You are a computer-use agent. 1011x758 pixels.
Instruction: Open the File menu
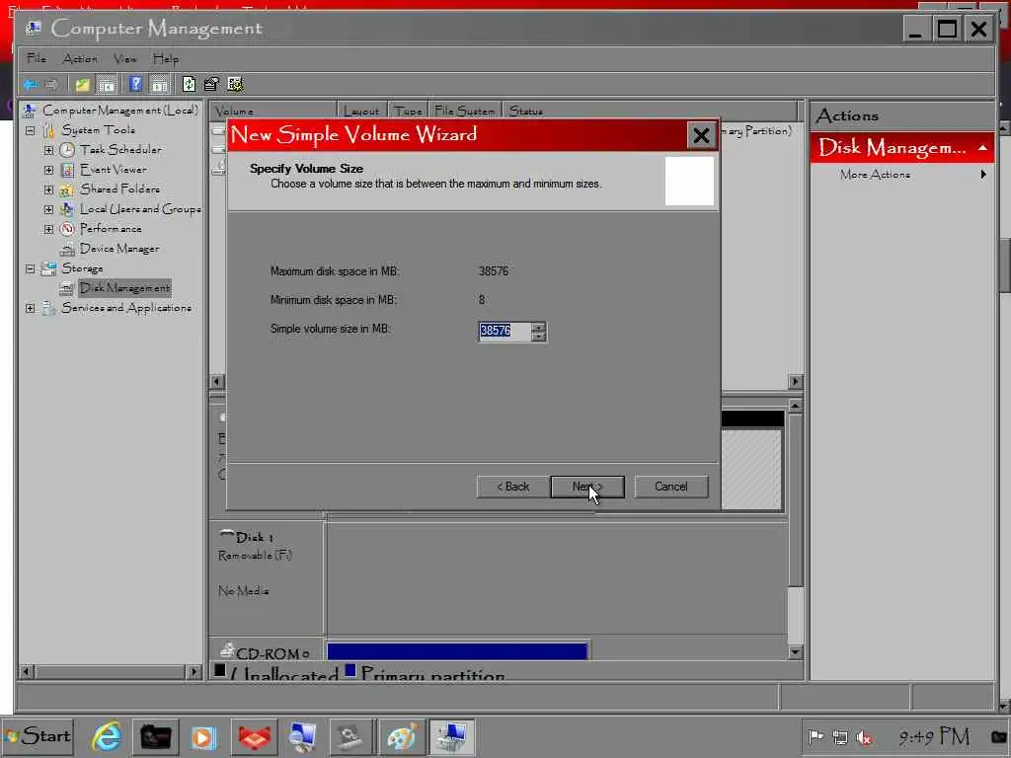(x=37, y=58)
